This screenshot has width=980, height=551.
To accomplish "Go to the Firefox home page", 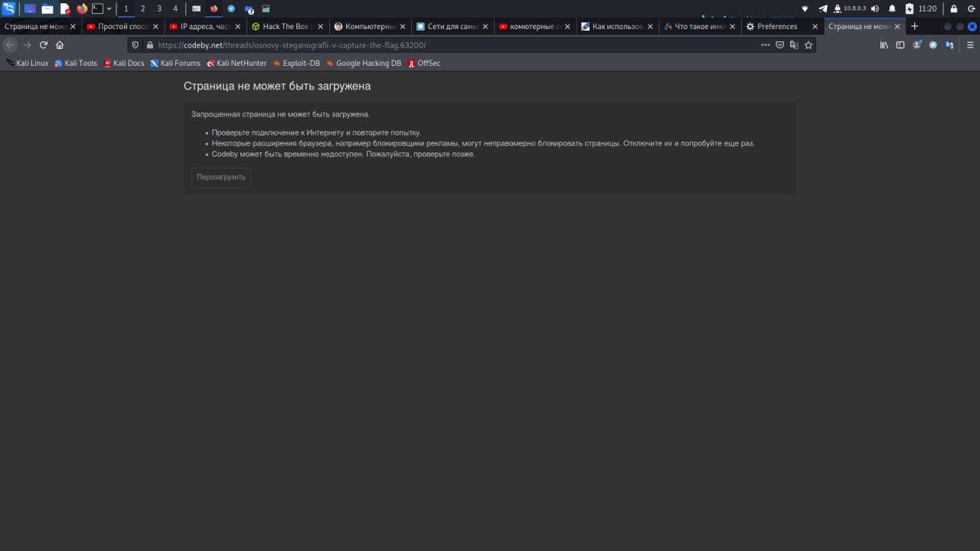I will 60,45.
